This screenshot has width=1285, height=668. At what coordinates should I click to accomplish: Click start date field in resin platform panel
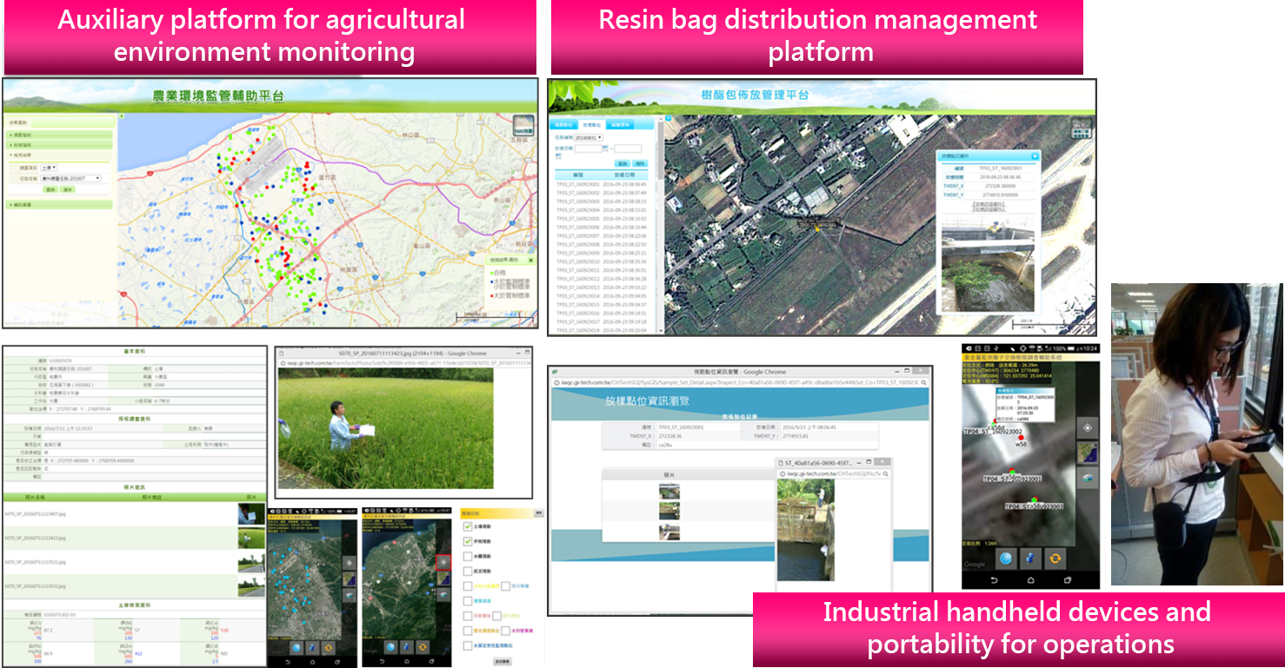[x=589, y=149]
